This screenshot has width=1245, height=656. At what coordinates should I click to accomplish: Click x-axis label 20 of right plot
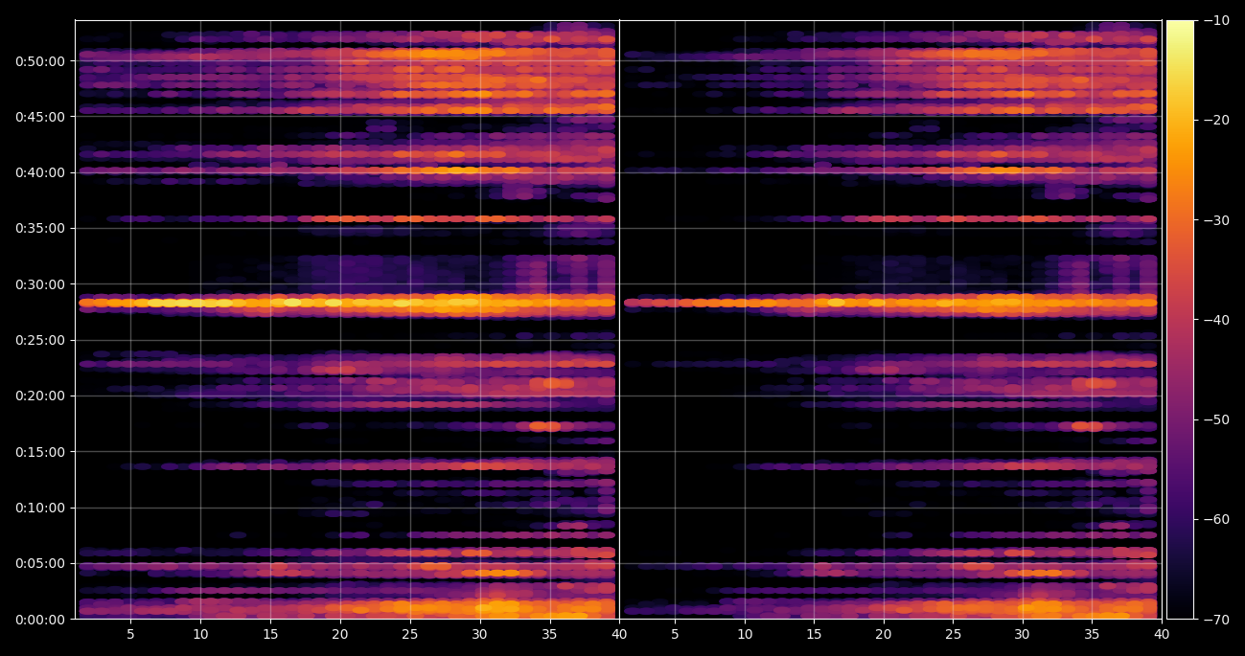point(884,634)
